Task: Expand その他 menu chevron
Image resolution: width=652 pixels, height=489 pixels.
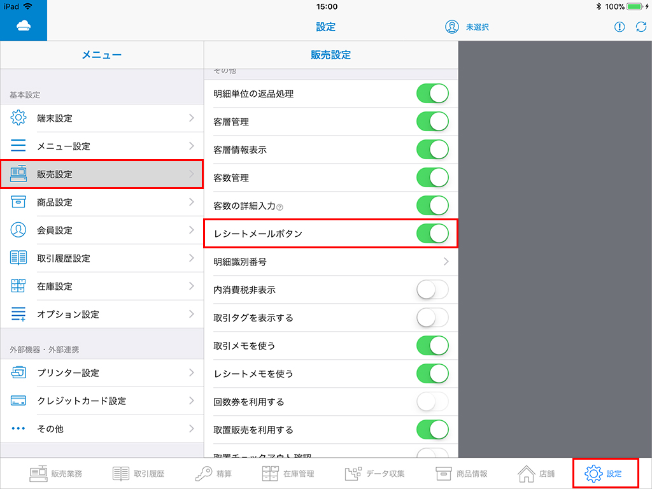Action: click(191, 429)
